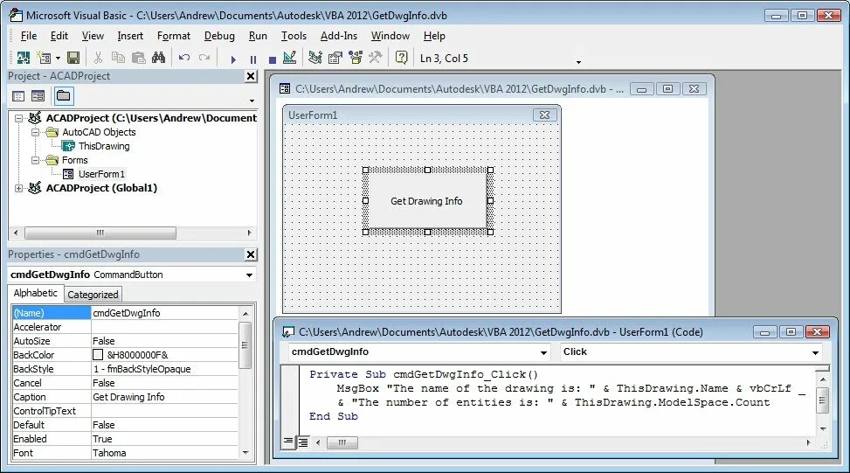Select the (Name) property row

click(125, 313)
